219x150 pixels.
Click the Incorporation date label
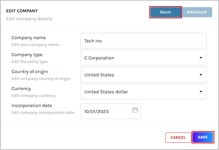point(32,106)
